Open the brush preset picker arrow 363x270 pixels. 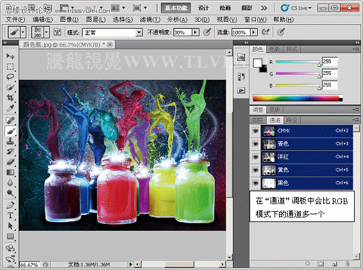coord(47,32)
